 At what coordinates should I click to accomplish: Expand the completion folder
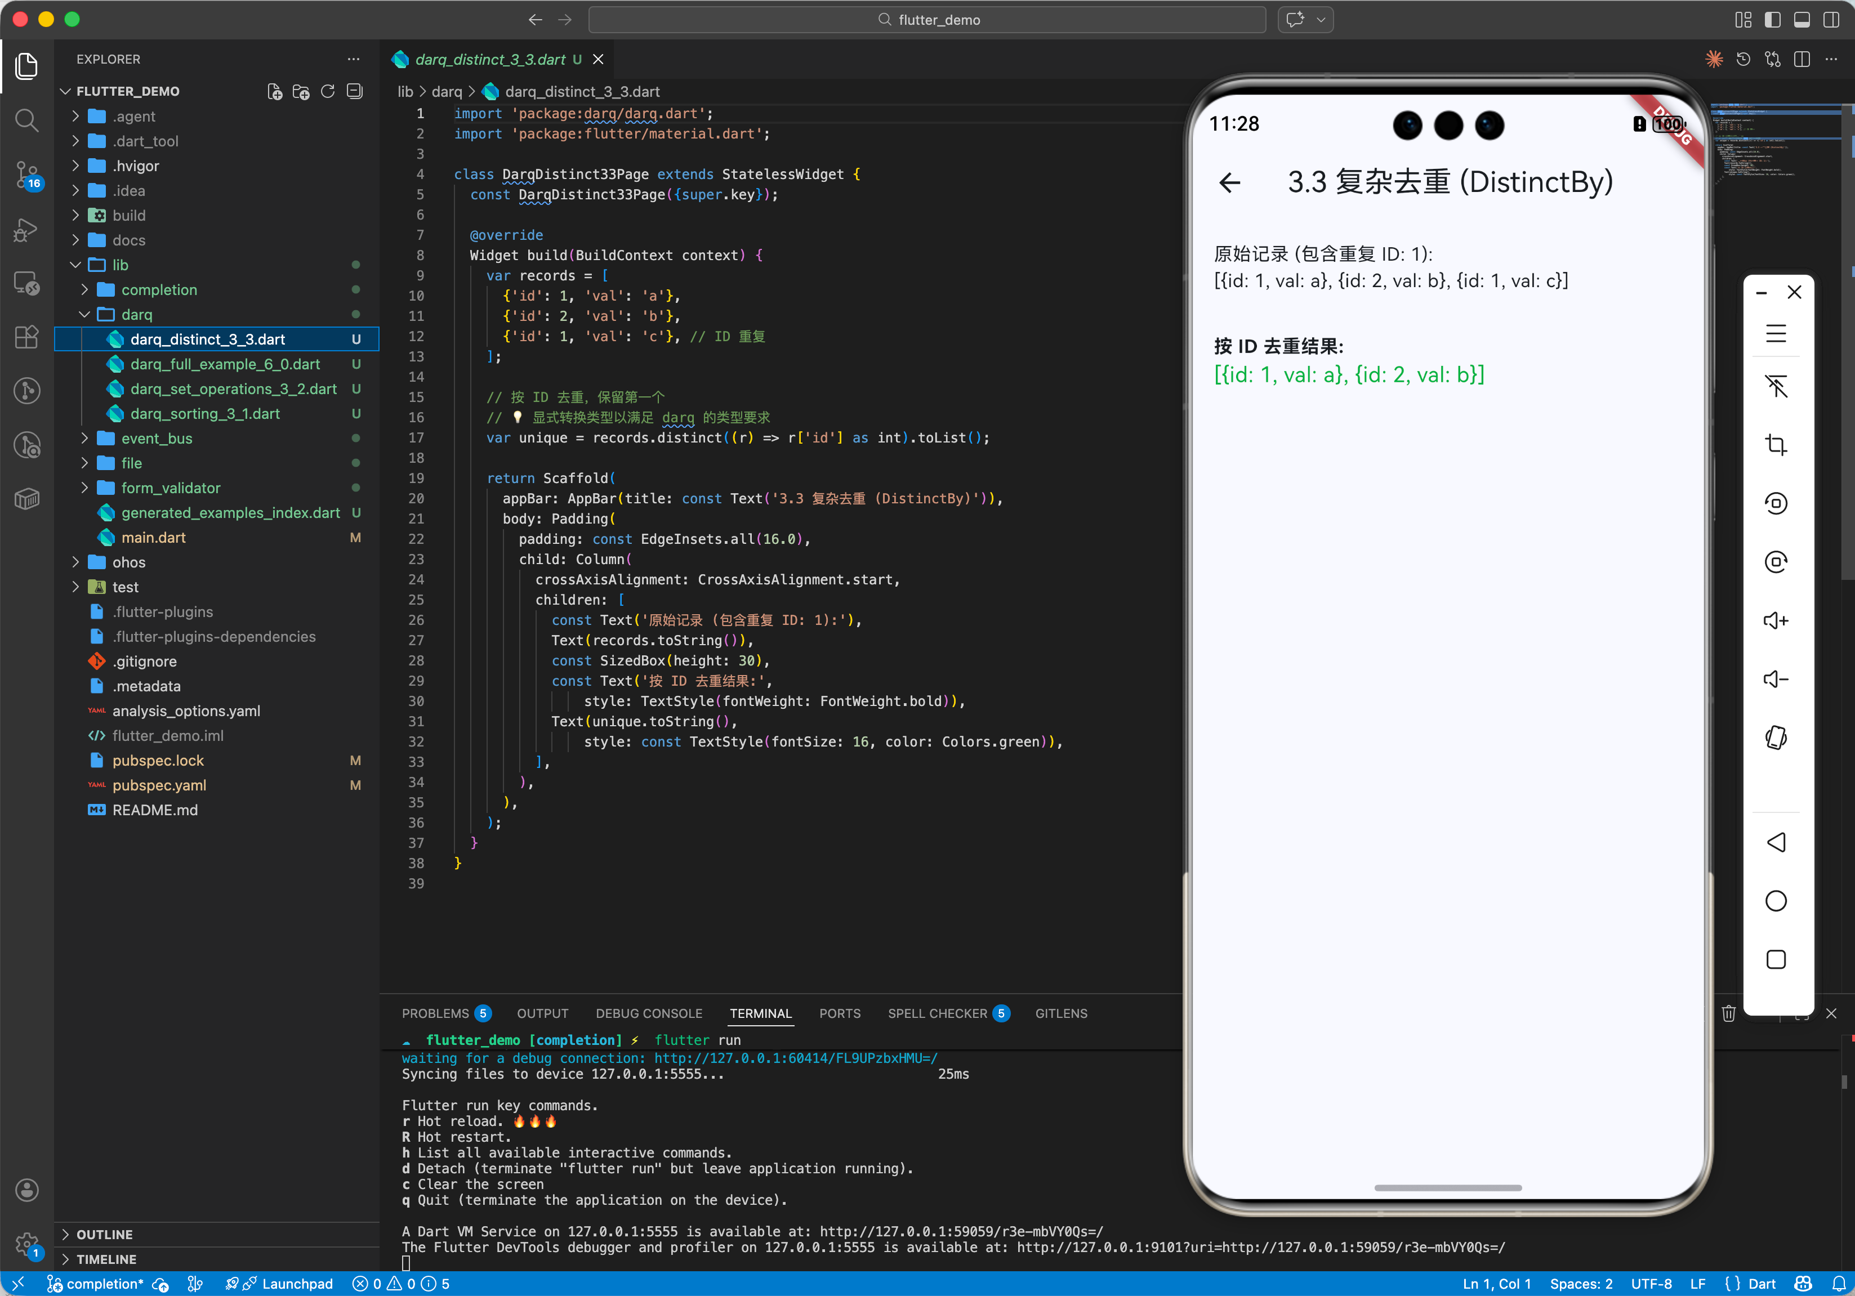[158, 290]
